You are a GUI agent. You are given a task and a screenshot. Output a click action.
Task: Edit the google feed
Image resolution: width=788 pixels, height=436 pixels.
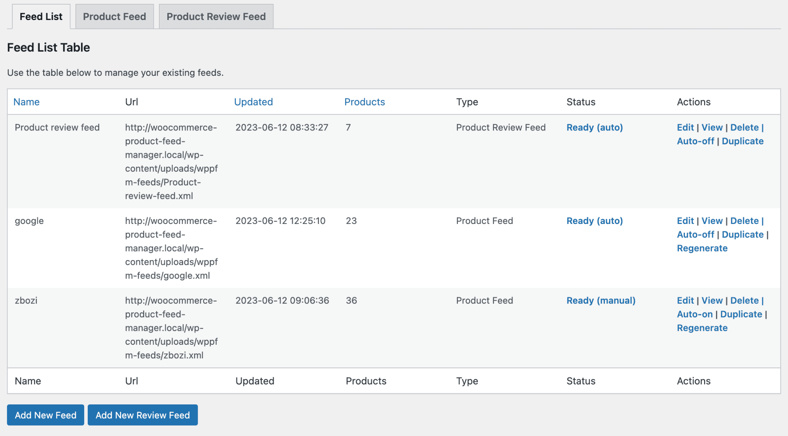click(685, 221)
